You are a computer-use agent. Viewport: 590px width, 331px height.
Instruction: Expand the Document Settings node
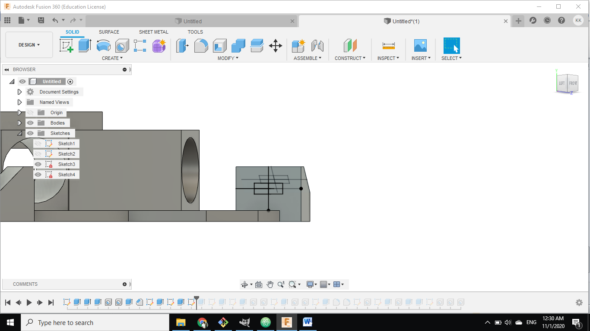pos(19,92)
